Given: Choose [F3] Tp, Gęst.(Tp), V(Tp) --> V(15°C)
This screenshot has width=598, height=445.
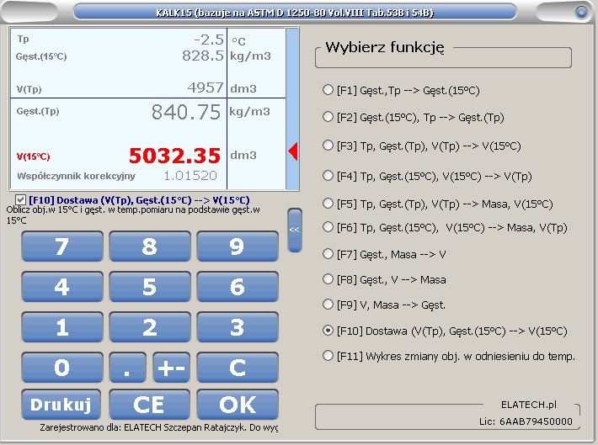Looking at the screenshot, I should (421, 146).
